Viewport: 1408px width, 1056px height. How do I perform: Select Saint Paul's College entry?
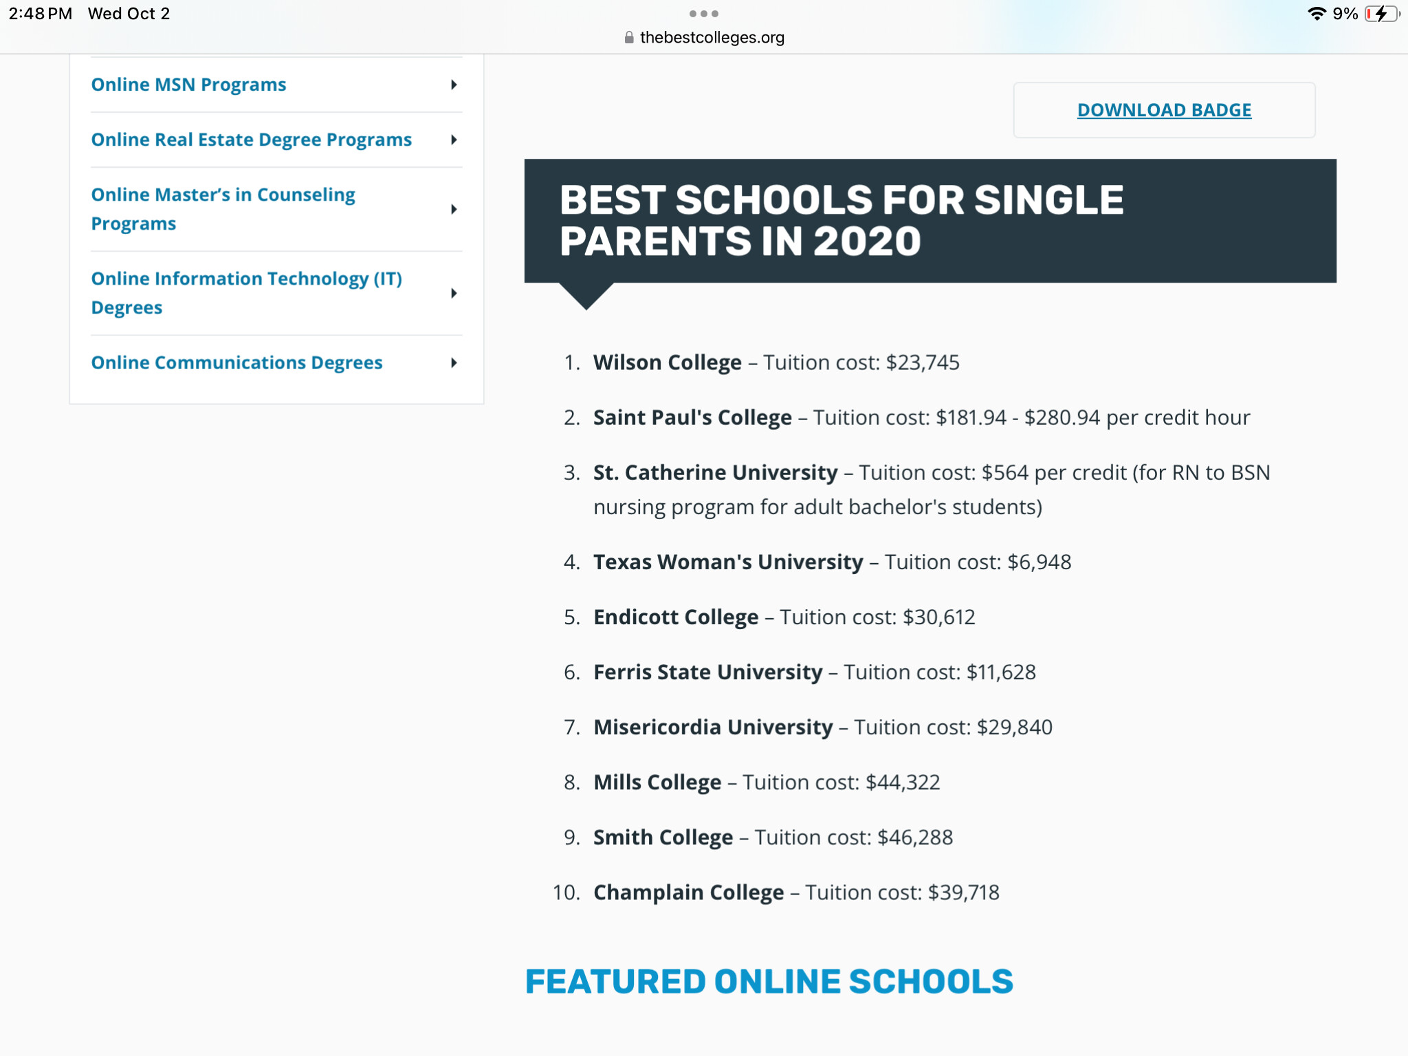point(692,417)
